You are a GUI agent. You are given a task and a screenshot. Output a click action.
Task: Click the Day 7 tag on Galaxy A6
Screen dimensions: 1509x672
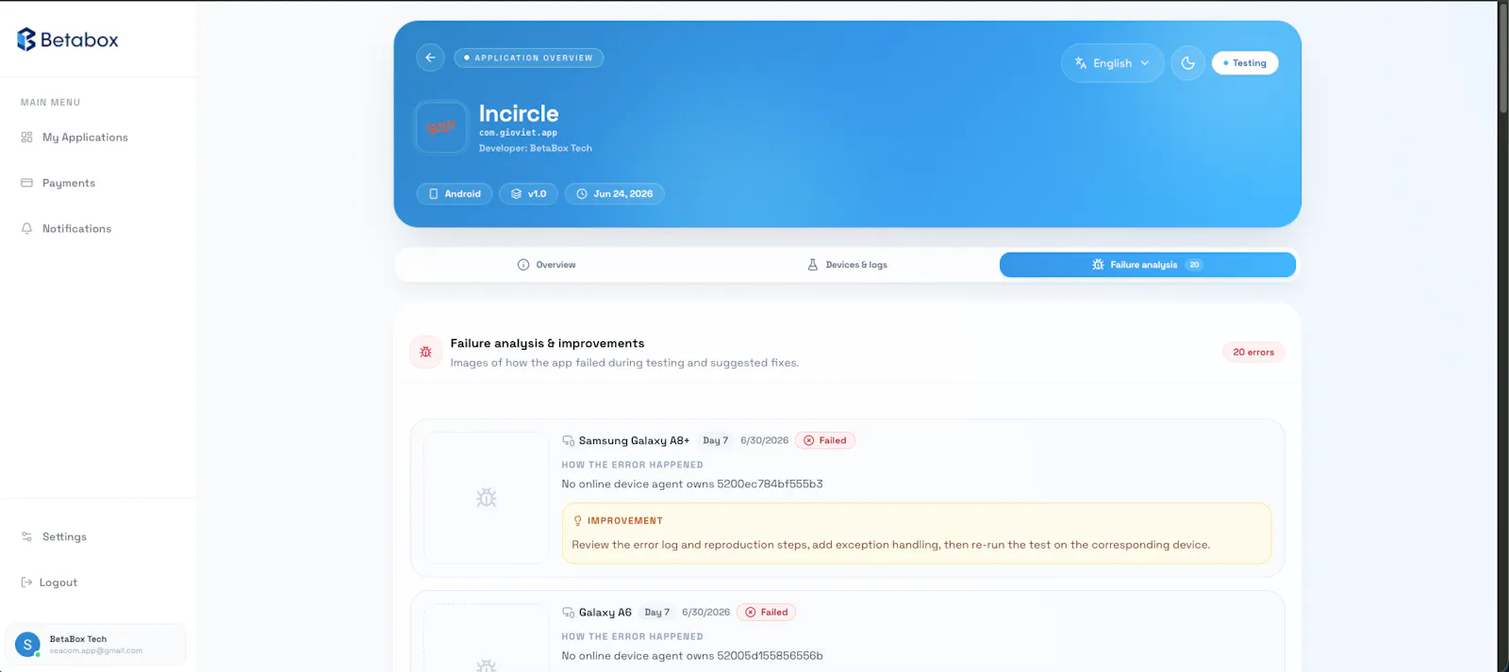[x=657, y=613]
